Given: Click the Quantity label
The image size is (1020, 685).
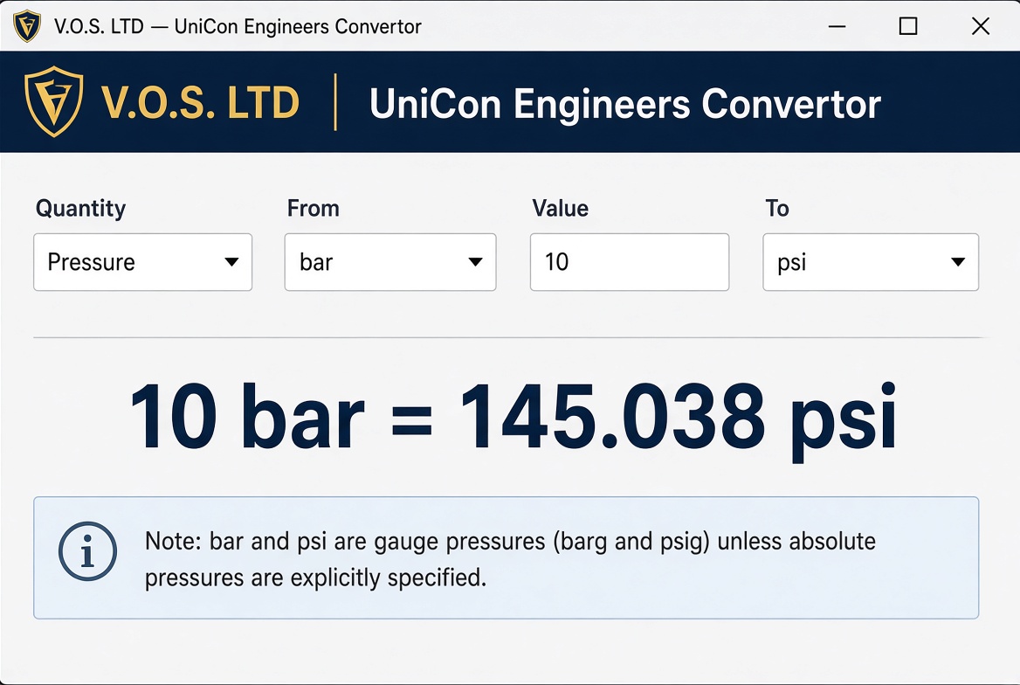Looking at the screenshot, I should [80, 208].
